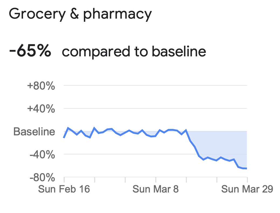Select the Sun Mar 8 date label
The height and width of the screenshot is (213, 280).
click(x=156, y=189)
